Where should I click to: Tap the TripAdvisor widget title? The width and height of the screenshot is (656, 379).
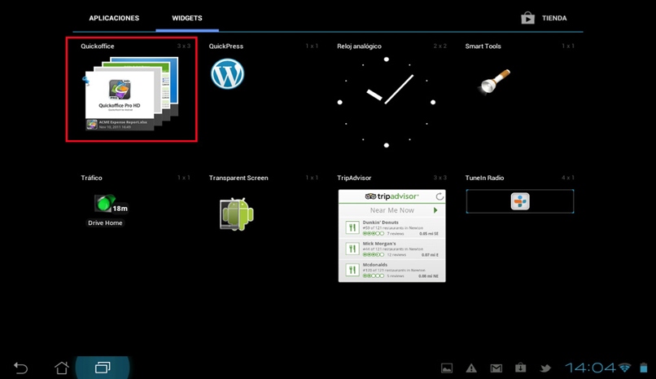coord(354,178)
